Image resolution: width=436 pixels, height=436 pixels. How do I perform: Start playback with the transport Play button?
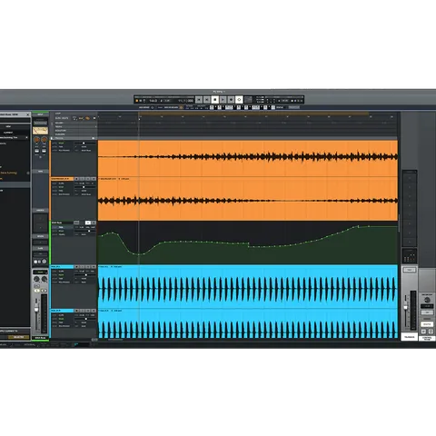(223, 99)
